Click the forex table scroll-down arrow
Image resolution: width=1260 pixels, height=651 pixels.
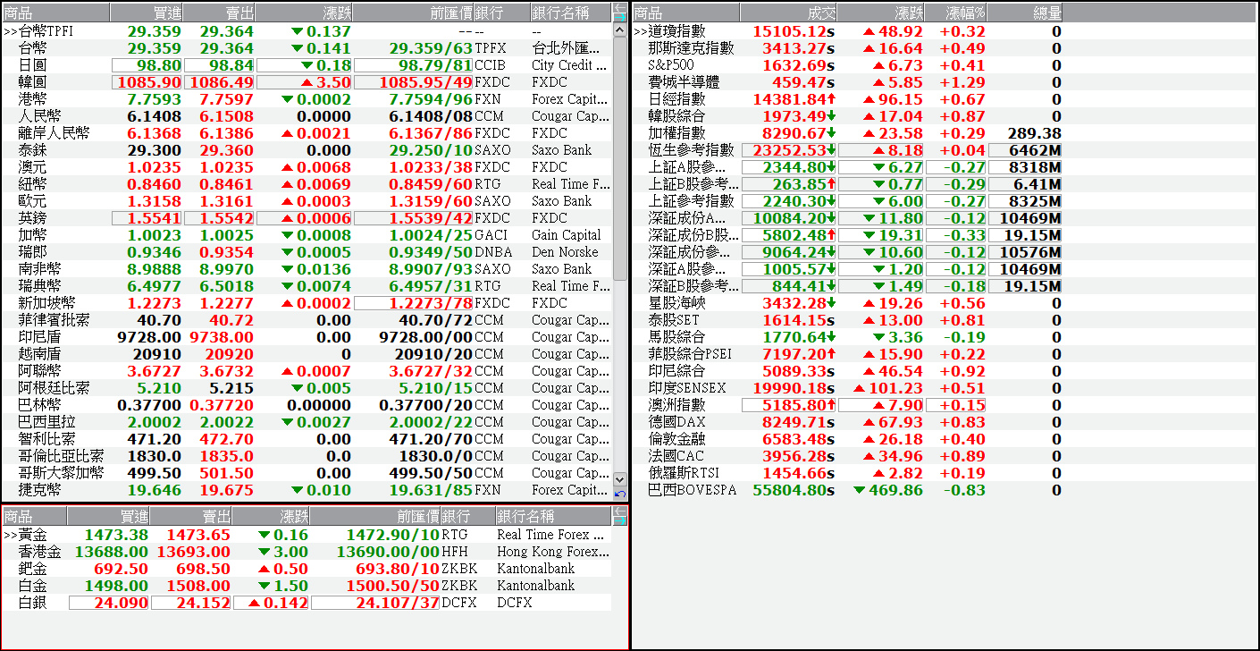point(620,480)
